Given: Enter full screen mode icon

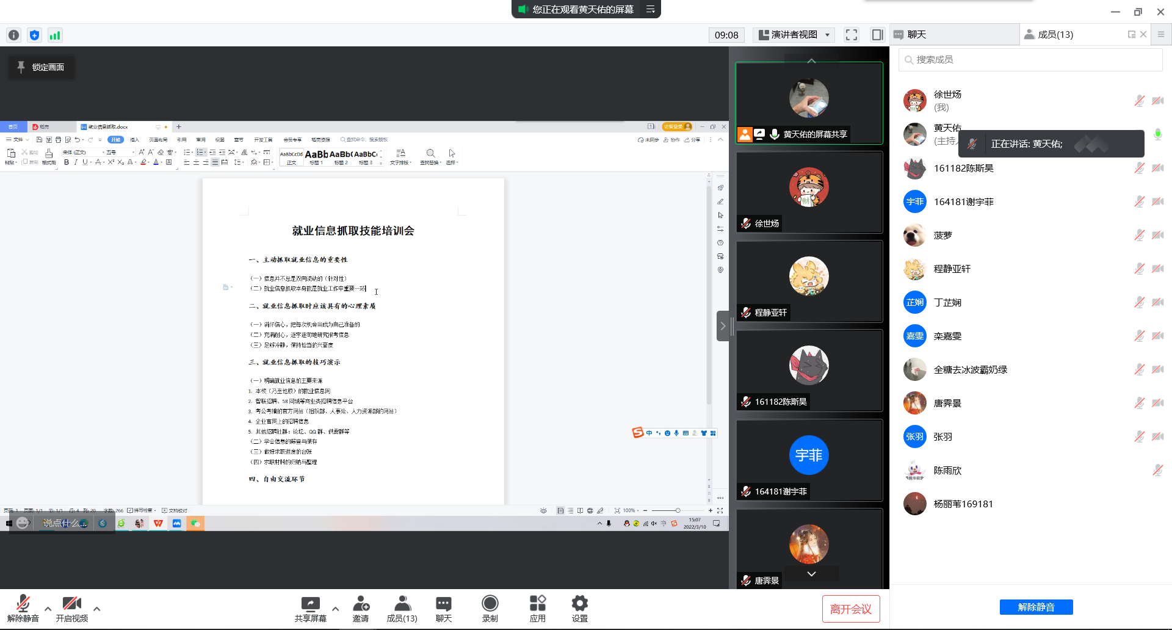Looking at the screenshot, I should click(x=852, y=35).
